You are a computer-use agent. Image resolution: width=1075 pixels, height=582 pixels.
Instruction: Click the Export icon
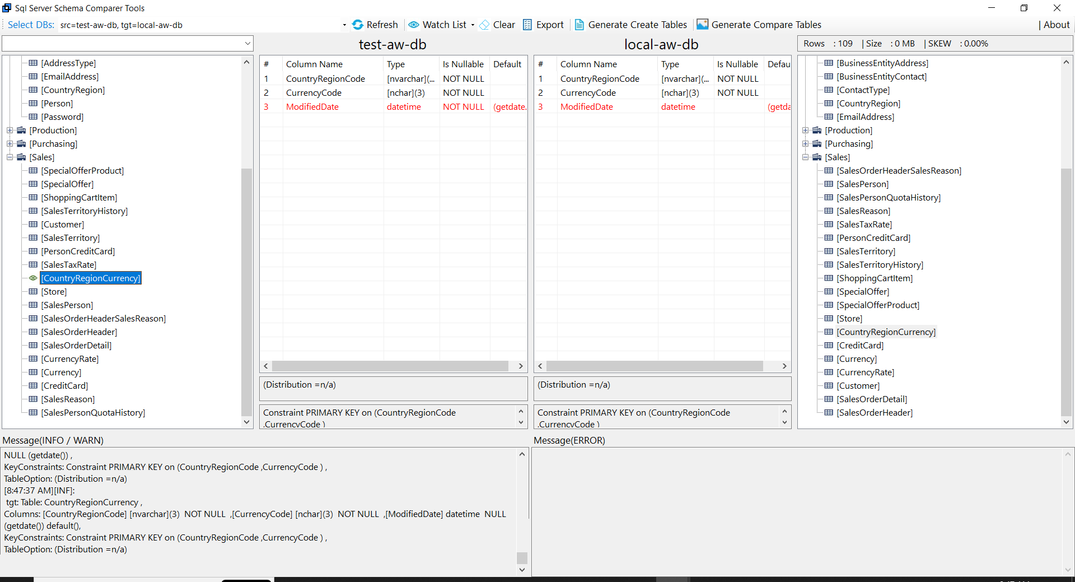coord(527,25)
